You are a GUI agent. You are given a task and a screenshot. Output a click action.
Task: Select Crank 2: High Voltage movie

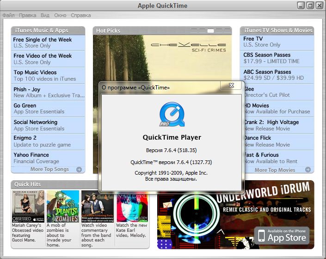tap(279, 125)
